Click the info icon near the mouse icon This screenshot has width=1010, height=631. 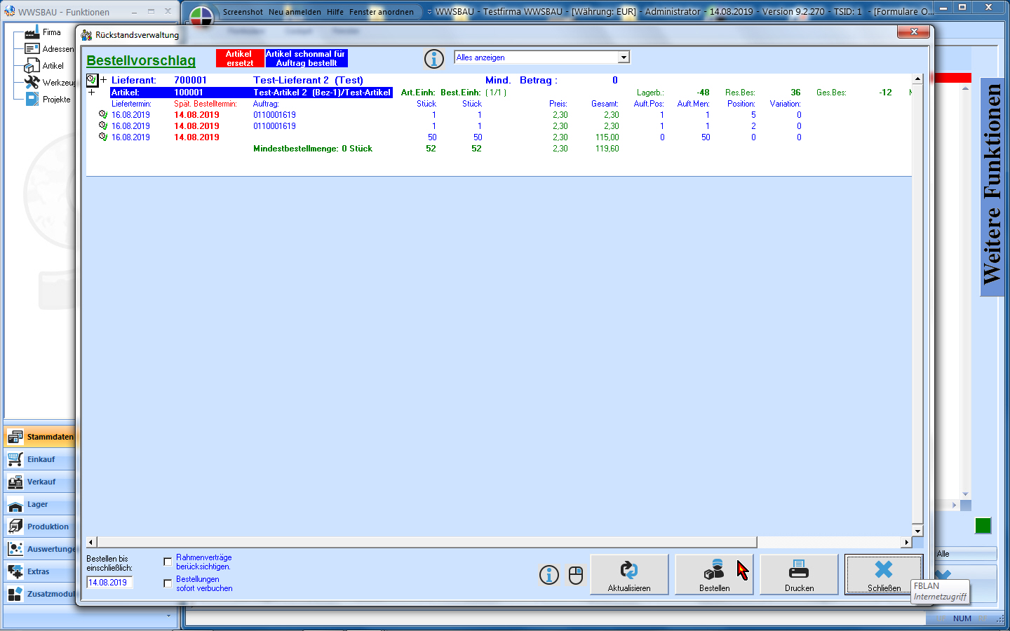click(549, 575)
